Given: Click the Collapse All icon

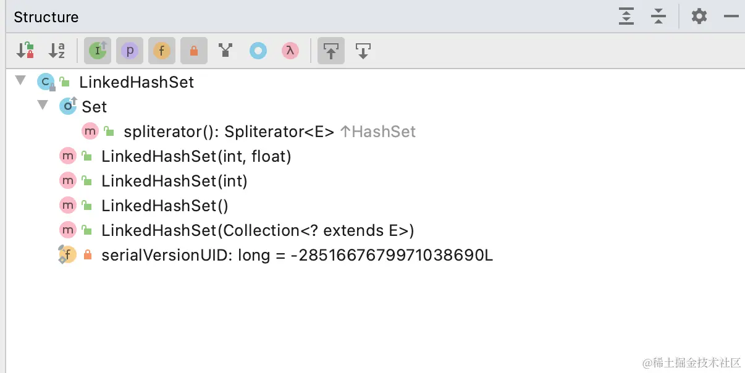Looking at the screenshot, I should pos(659,16).
